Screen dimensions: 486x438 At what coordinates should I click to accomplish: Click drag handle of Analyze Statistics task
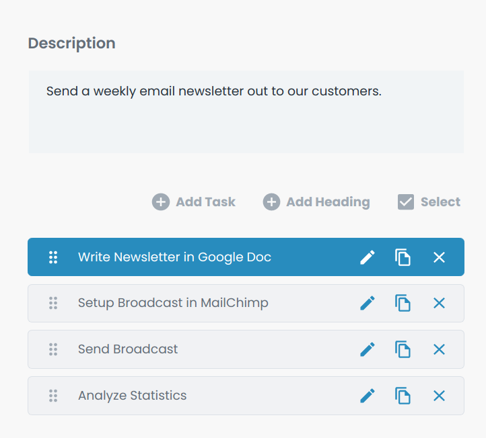click(x=53, y=396)
